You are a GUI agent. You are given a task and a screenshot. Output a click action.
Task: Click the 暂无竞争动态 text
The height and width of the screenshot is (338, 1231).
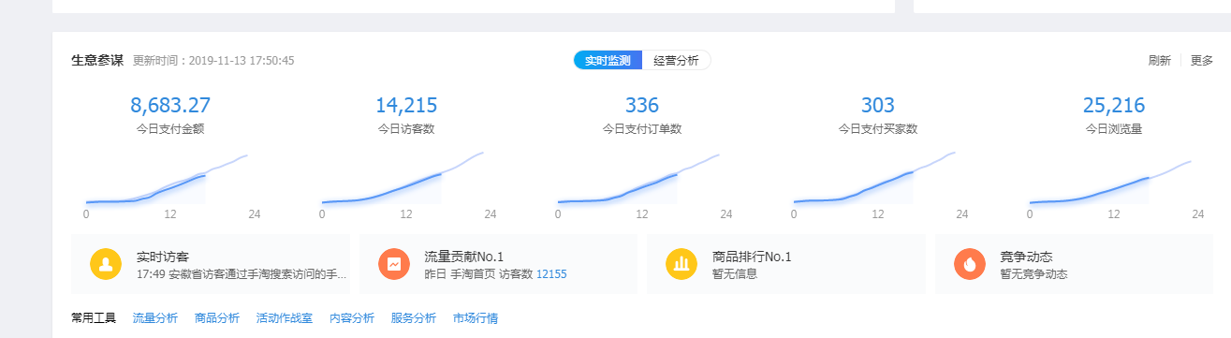[x=1034, y=274]
